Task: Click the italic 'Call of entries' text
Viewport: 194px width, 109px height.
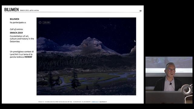Action: tap(16, 29)
